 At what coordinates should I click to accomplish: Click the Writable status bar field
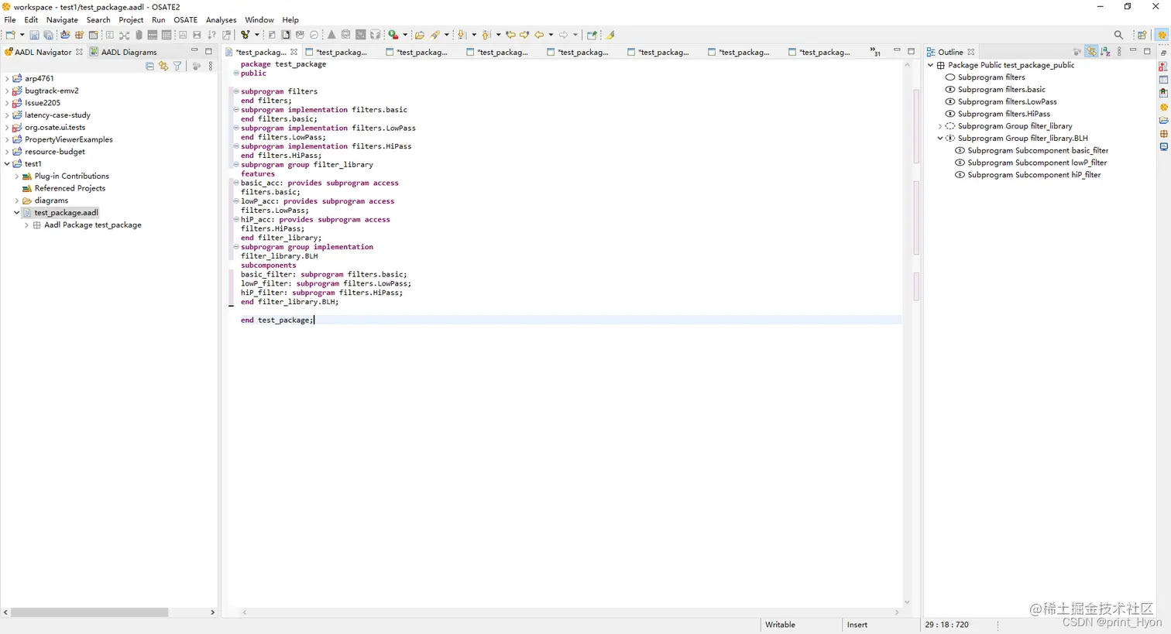(x=780, y=625)
